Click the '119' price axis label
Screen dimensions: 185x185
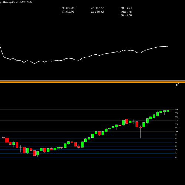tap(176, 121)
